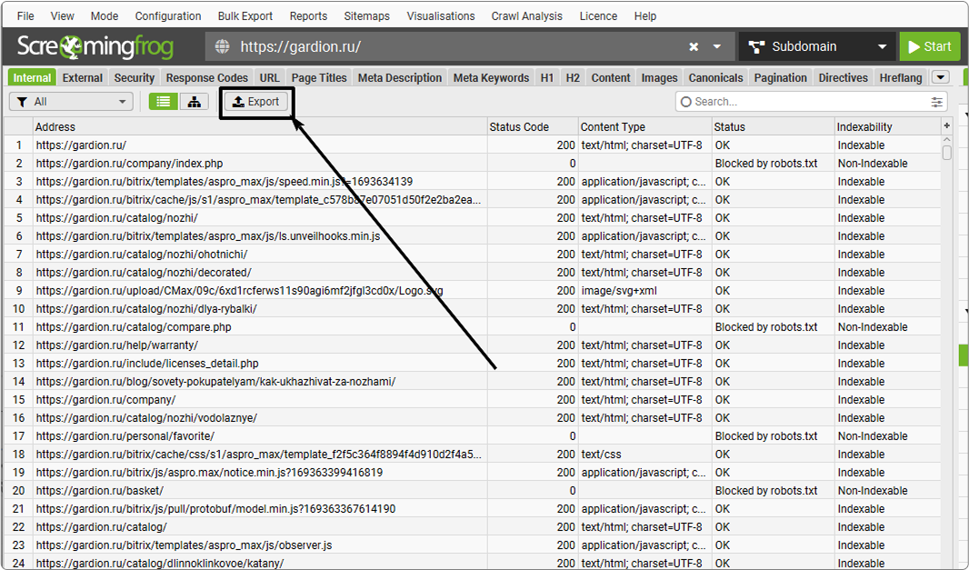Screen dimensions: 969x570
Task: Switch to tree view icon
Action: [x=194, y=102]
